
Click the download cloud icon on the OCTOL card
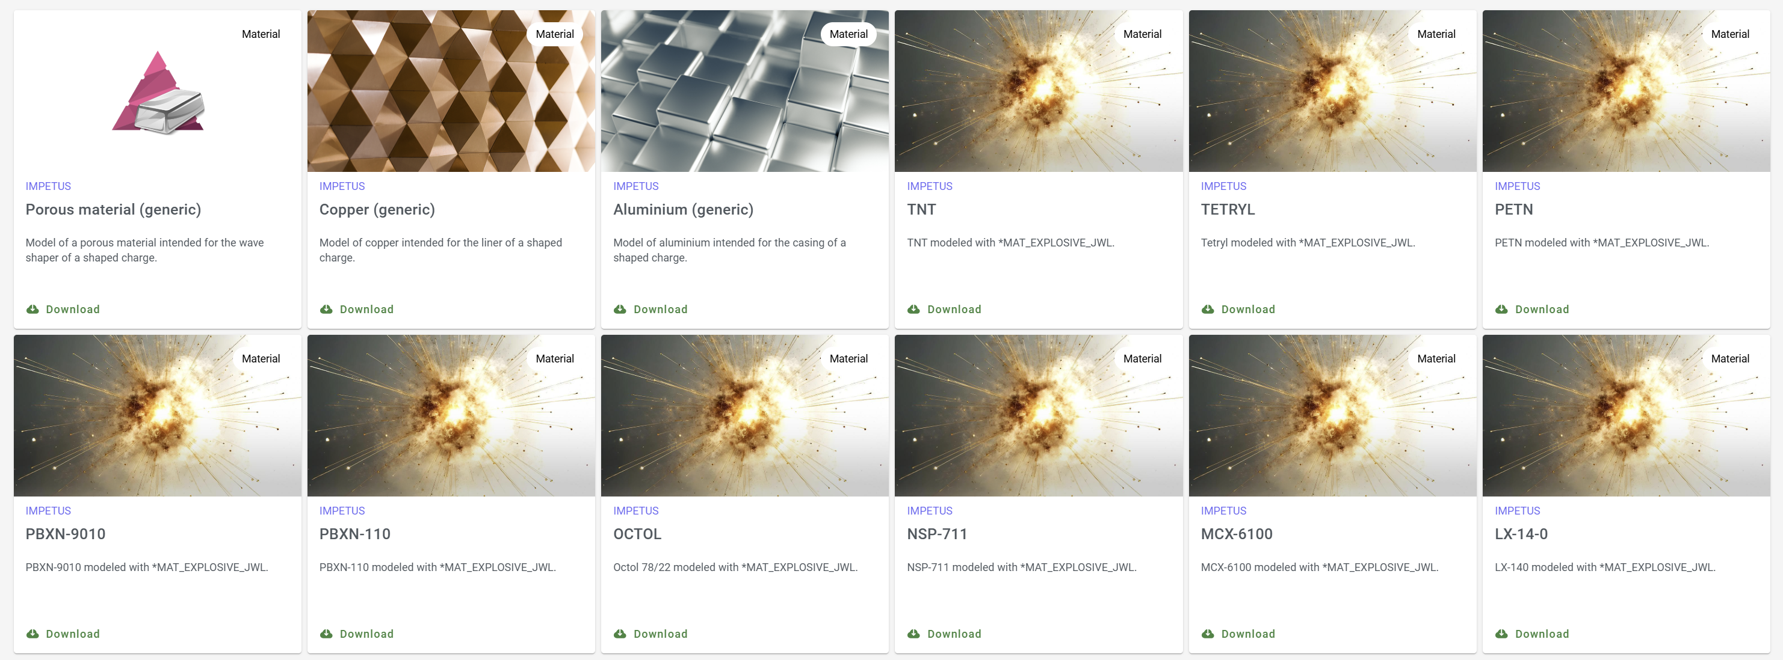point(619,634)
